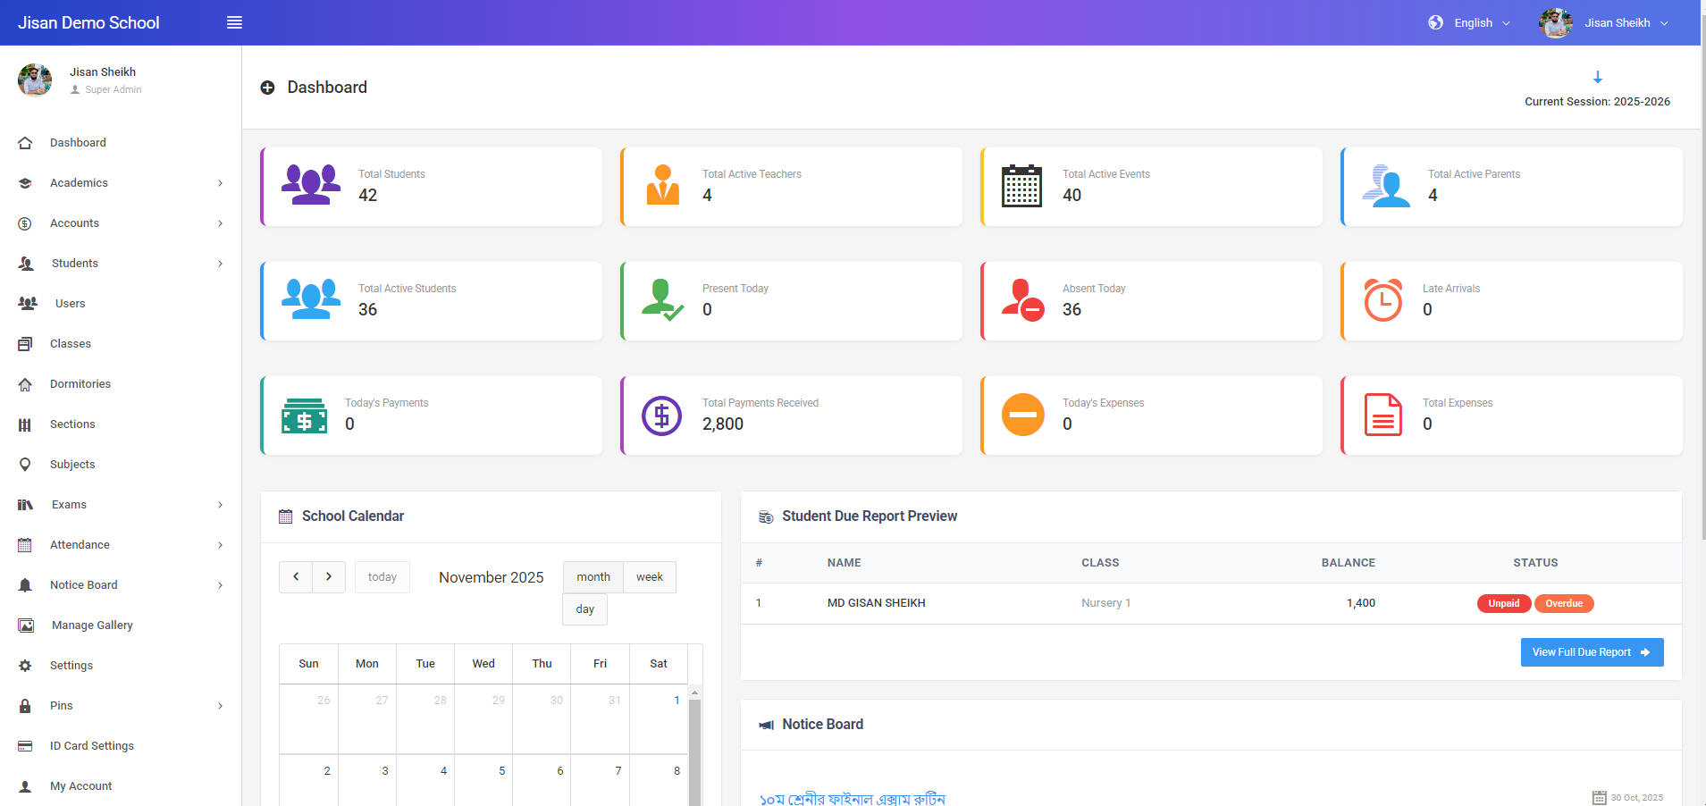Toggle the sidebar hamburger menu
Viewport: 1706px width, 806px height.
tap(233, 22)
